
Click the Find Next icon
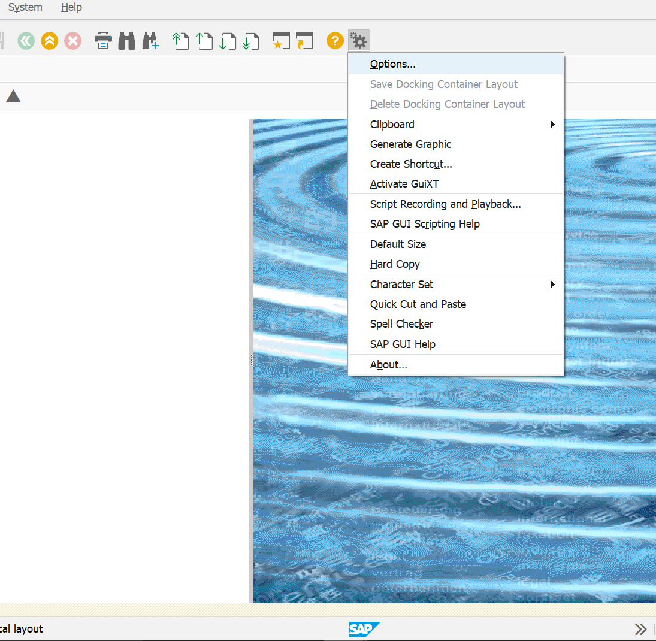(x=150, y=41)
